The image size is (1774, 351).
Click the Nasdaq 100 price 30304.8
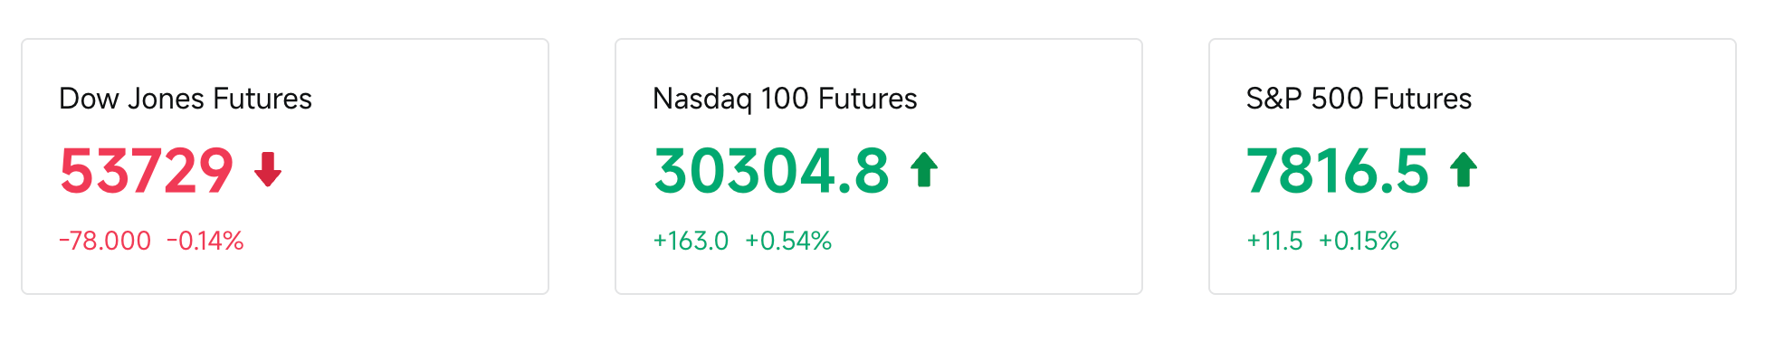coord(772,170)
